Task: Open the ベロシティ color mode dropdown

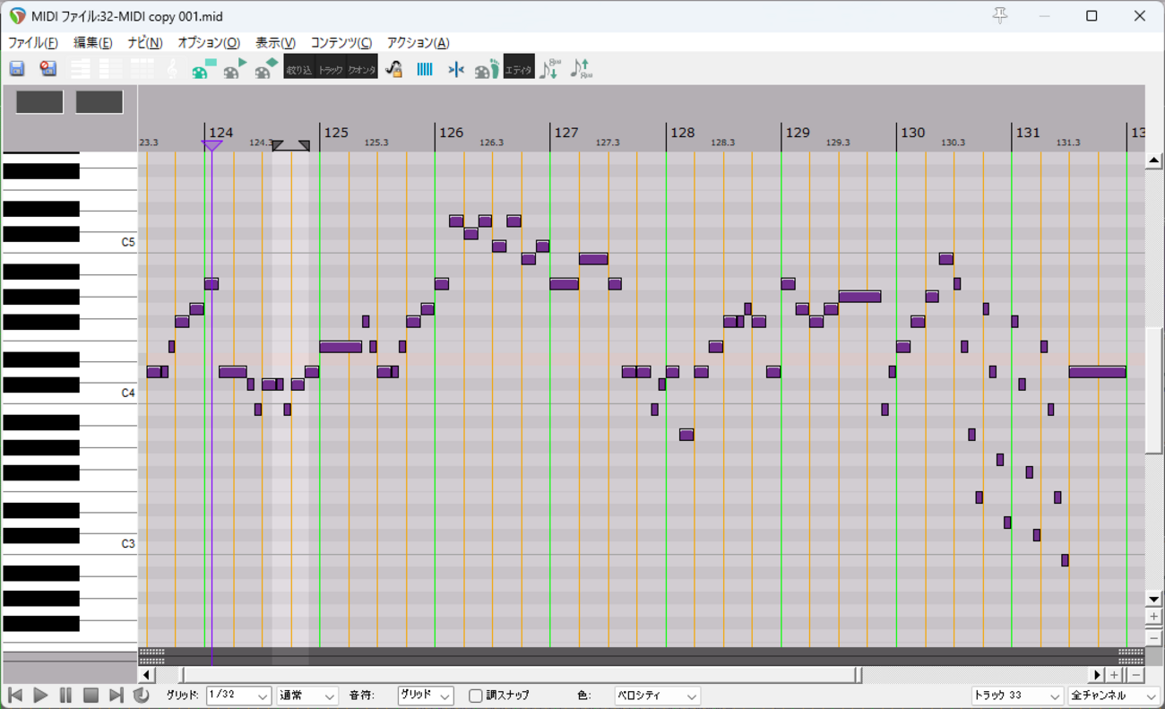Action: click(x=657, y=696)
